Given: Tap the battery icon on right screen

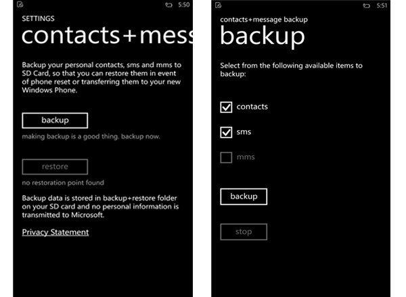Looking at the screenshot, I should pos(366,5).
